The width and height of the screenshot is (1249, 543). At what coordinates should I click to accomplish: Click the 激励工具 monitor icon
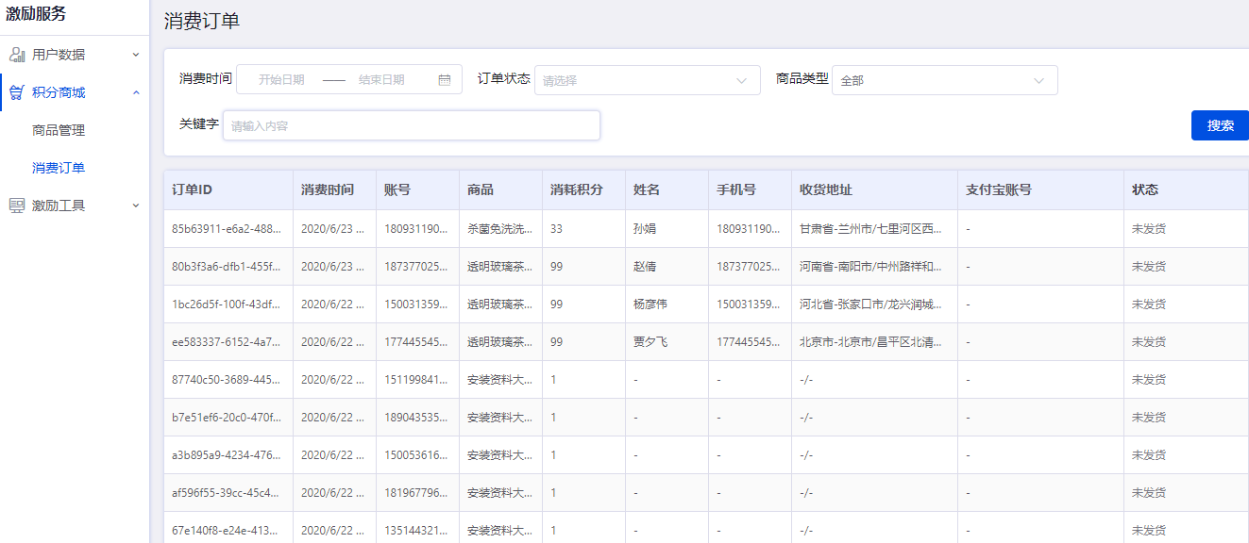tap(17, 206)
